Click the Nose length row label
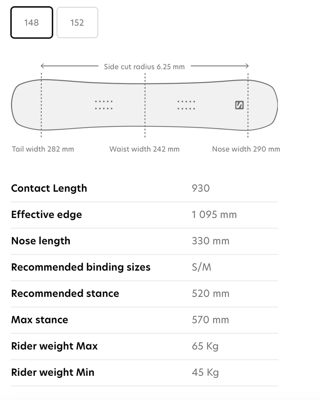This screenshot has height=400, width=320. point(41,241)
